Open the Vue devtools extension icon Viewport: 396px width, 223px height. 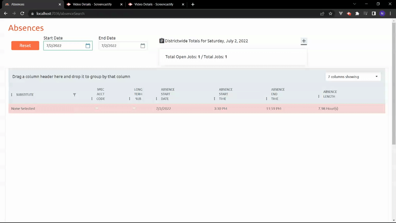coord(341,13)
